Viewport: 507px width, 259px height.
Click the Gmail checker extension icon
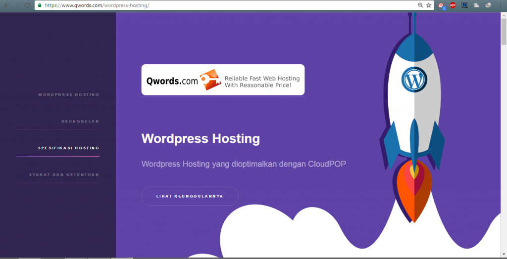coord(441,5)
